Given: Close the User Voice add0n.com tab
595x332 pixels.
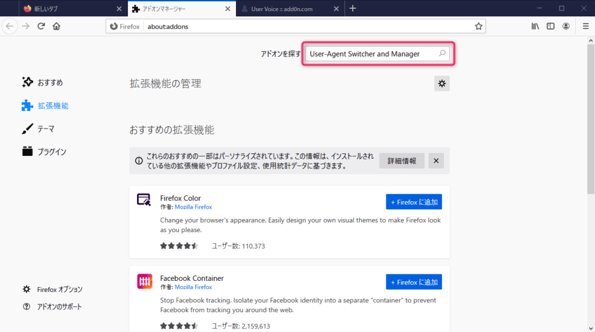Looking at the screenshot, I should tap(336, 8).
